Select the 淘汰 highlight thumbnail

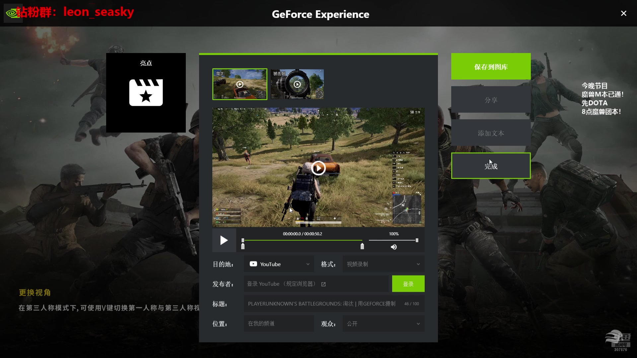pyautogui.click(x=240, y=84)
